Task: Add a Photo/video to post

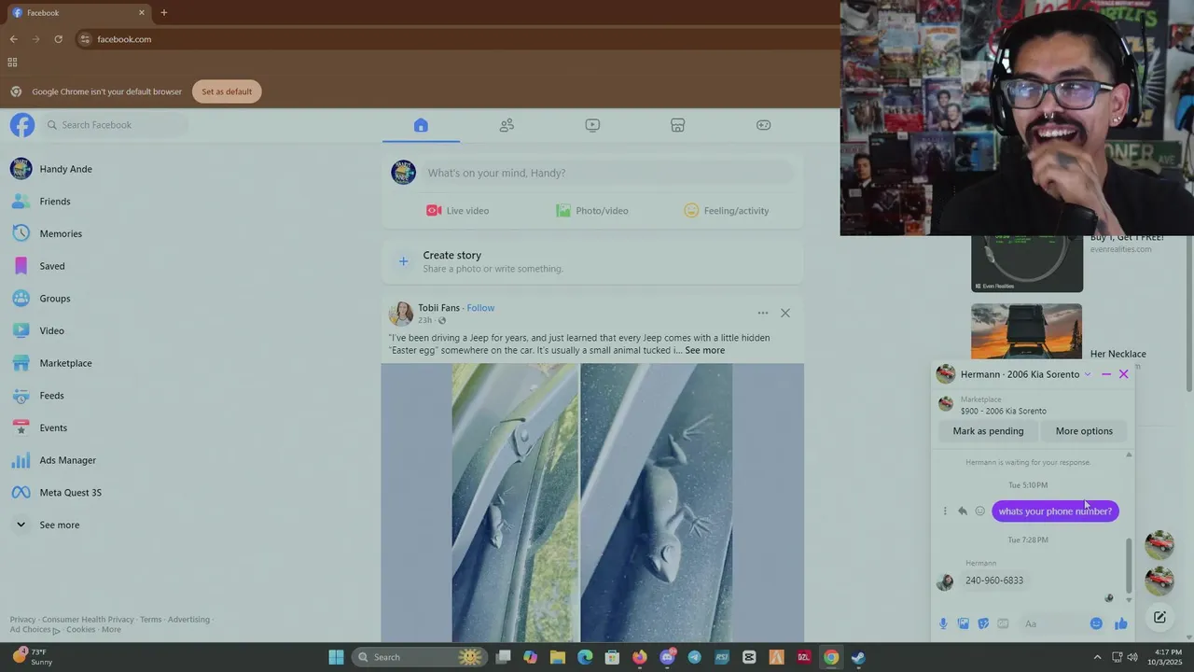Action: click(x=592, y=211)
